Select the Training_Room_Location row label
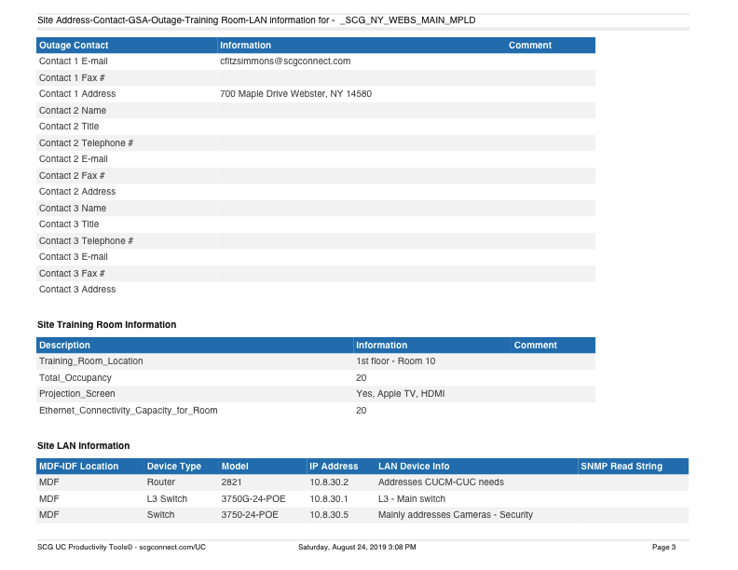 [x=90, y=361]
